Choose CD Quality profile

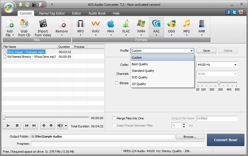tap(162, 84)
